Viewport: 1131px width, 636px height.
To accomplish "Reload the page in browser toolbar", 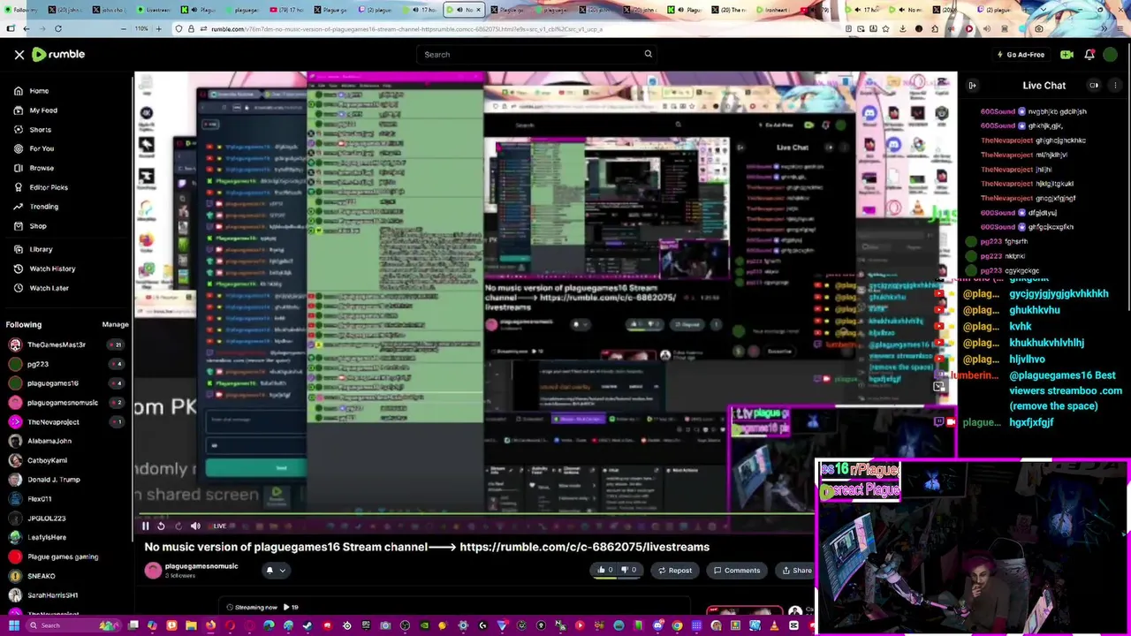I will 58,28.
